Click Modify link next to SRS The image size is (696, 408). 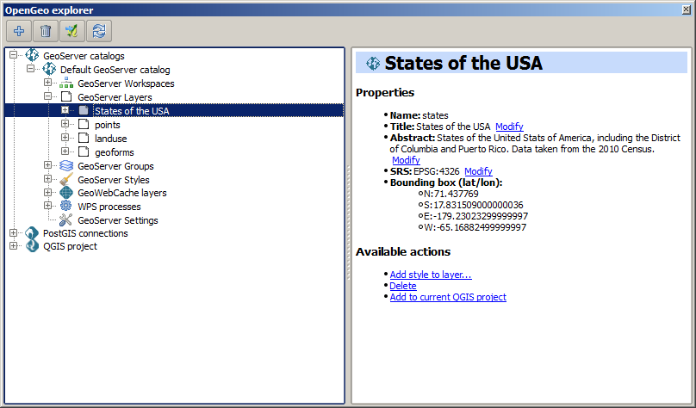tap(478, 171)
